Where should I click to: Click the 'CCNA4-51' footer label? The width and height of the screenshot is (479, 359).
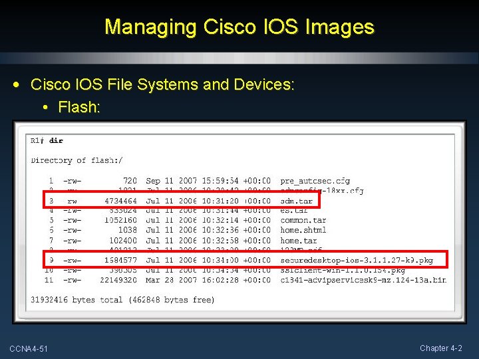pos(29,348)
